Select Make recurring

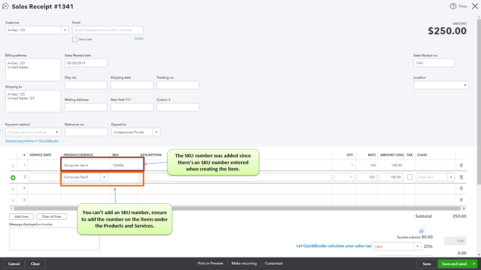click(x=244, y=263)
